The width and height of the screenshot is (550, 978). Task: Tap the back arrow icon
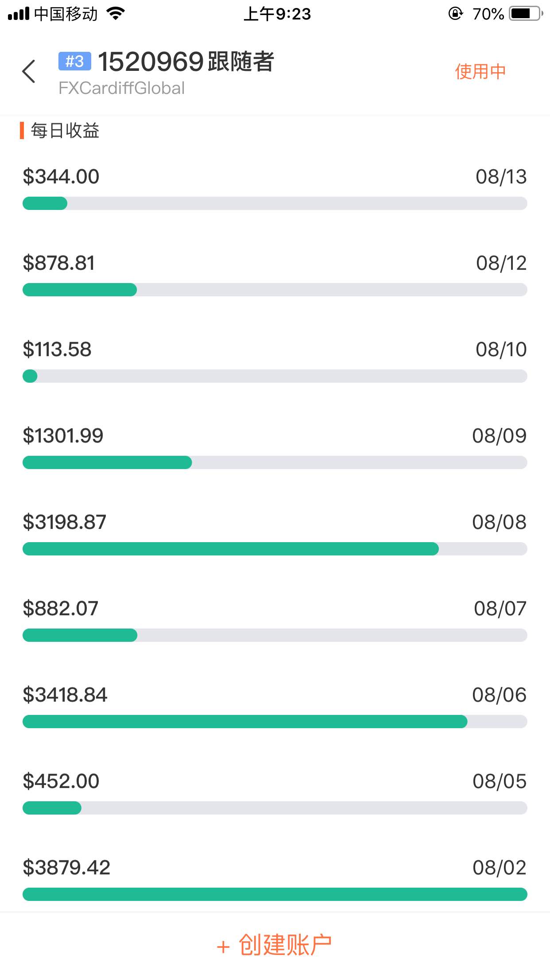click(29, 71)
